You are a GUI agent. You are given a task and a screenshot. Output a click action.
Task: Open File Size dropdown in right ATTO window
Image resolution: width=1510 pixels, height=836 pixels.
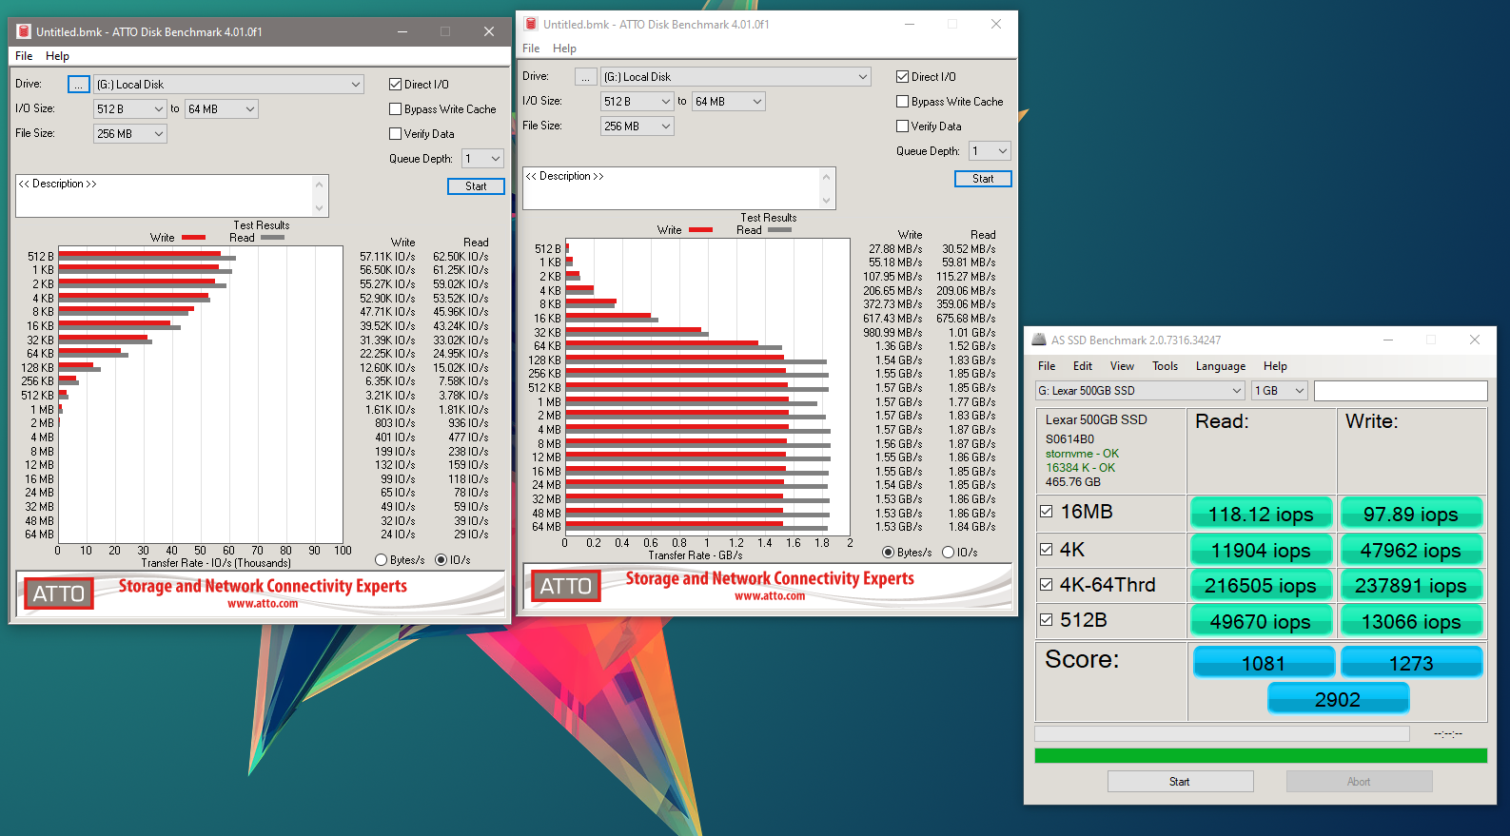637,126
